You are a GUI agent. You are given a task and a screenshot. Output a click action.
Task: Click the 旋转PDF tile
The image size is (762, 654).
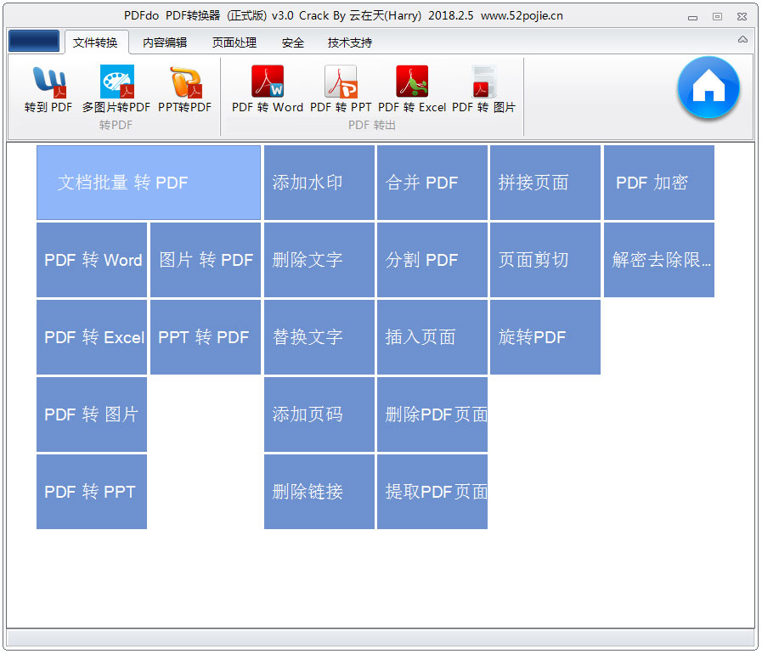(x=545, y=337)
